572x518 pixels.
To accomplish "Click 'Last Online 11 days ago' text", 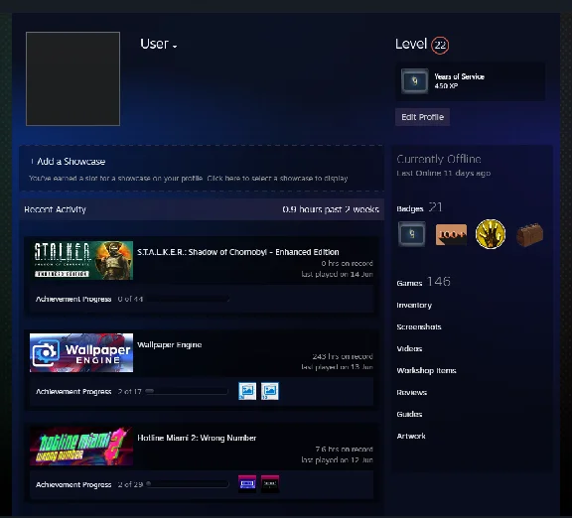I will (444, 173).
